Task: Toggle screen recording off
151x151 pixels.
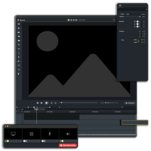Action: tap(7, 141)
